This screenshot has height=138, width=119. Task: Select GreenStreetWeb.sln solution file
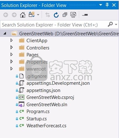(x=47, y=105)
